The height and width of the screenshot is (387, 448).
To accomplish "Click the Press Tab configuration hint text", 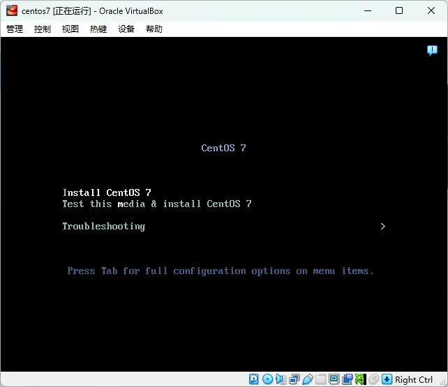I will [x=221, y=271].
